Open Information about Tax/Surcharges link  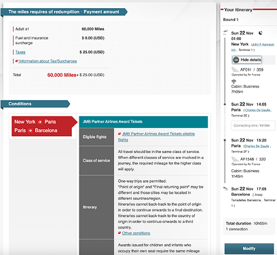coord(48,61)
